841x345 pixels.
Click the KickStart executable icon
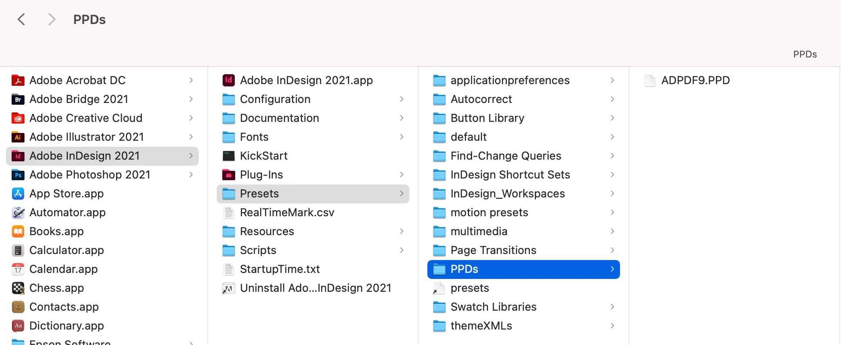point(228,156)
